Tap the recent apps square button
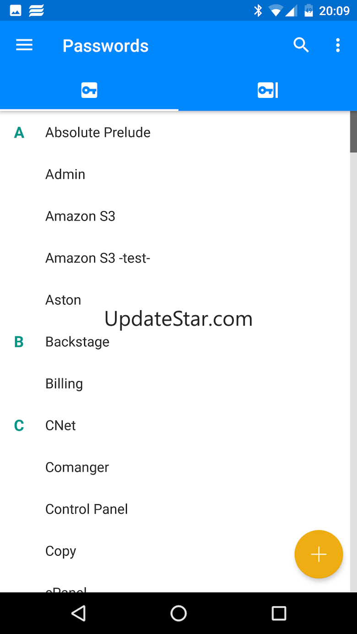The image size is (357, 634). pos(279,613)
